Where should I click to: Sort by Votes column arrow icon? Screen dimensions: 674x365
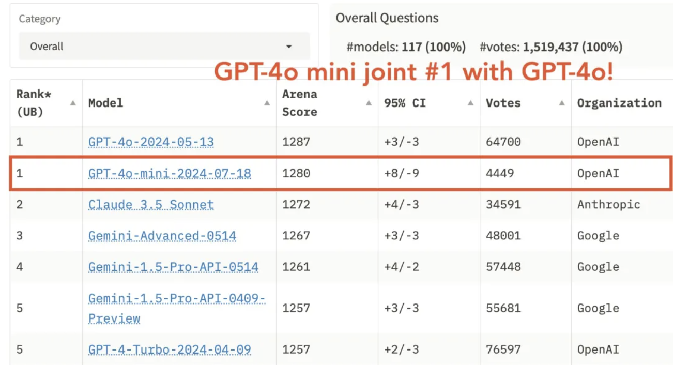[562, 103]
